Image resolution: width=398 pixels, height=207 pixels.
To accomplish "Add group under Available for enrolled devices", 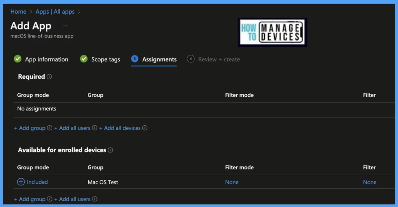I will click(x=30, y=199).
